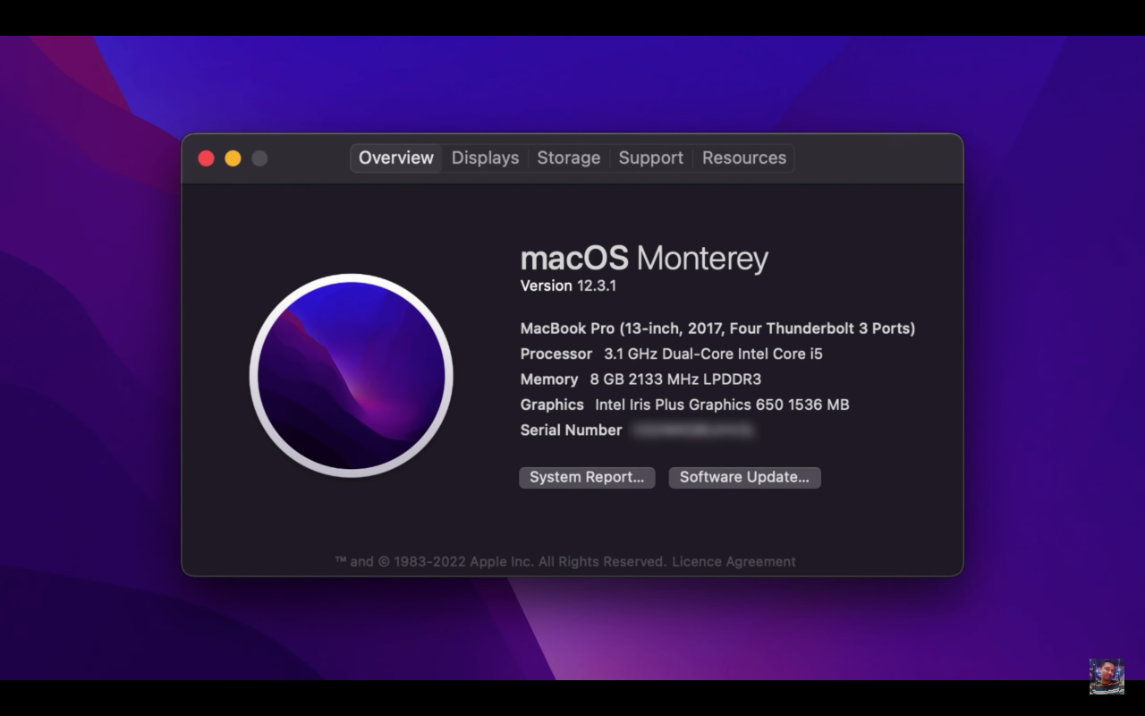Open the Storage tab
1145x716 pixels.
pos(568,158)
